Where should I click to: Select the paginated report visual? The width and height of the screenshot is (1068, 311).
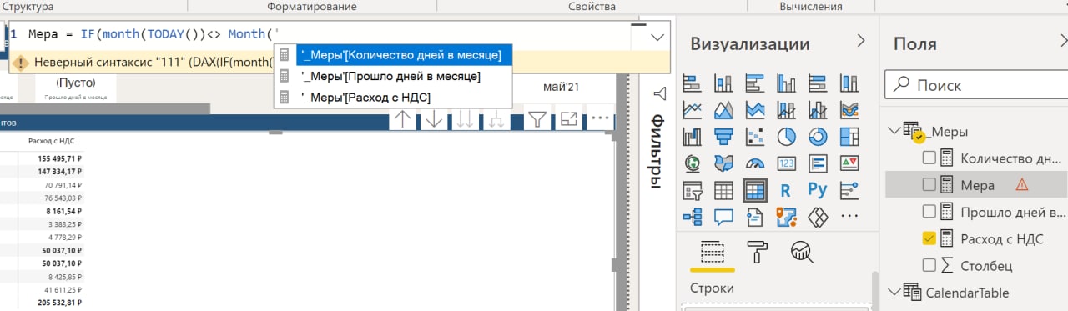click(x=754, y=217)
